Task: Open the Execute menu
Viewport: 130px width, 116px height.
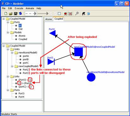Action: coord(19,8)
